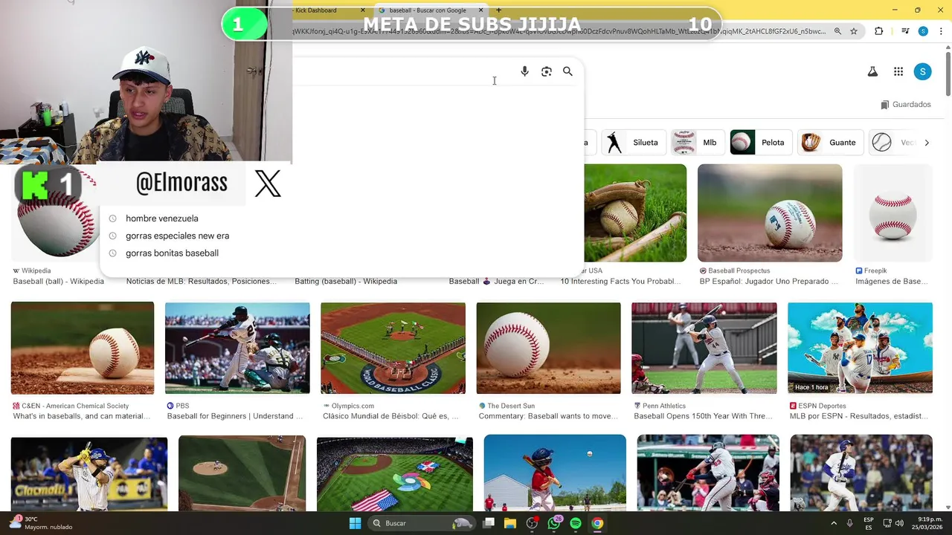Open Task View on taskbar
The width and height of the screenshot is (952, 535).
(x=489, y=523)
